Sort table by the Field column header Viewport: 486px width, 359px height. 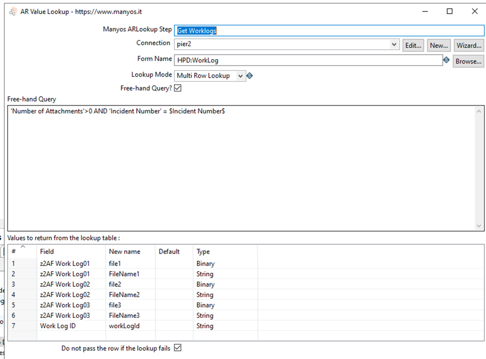(71, 252)
